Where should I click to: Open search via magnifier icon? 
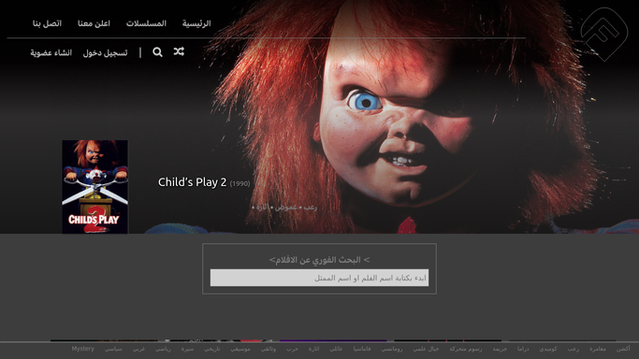coord(157,51)
